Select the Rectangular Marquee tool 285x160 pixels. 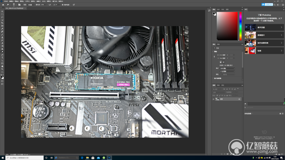(x=2, y=14)
